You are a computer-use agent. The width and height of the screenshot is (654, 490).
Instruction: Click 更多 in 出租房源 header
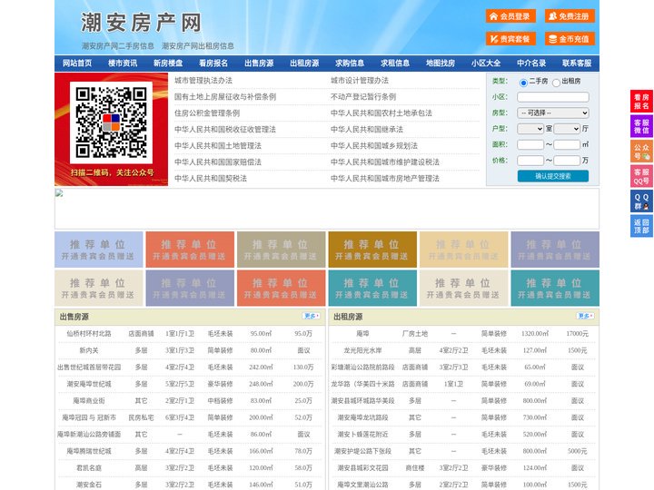point(585,317)
